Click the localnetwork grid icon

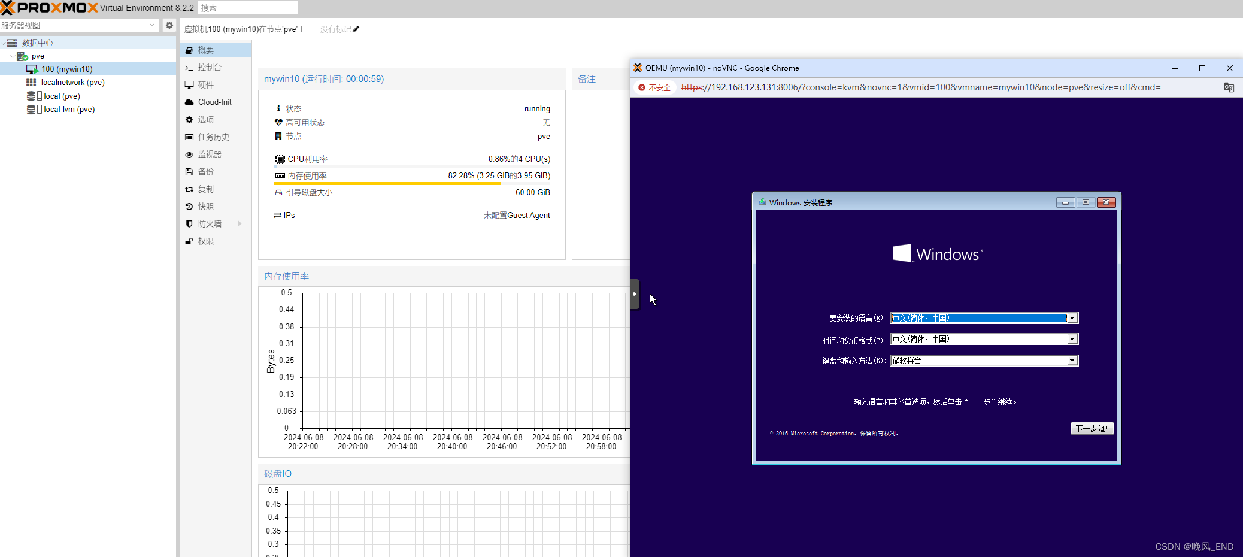pos(31,83)
